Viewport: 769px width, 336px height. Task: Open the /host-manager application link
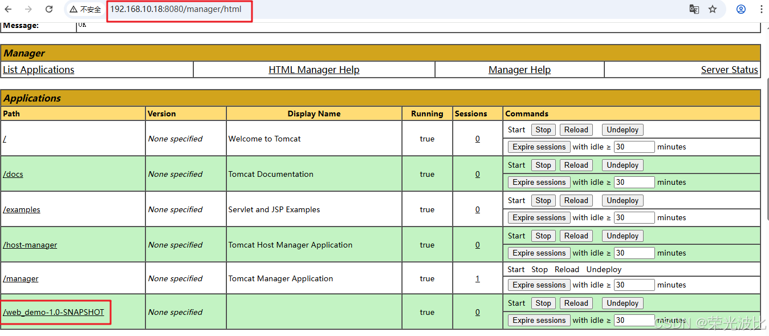[30, 245]
